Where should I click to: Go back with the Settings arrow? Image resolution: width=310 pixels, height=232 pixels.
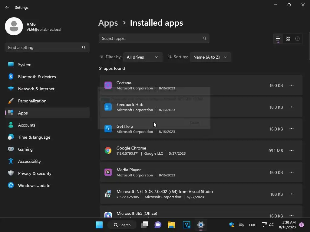coord(7,7)
